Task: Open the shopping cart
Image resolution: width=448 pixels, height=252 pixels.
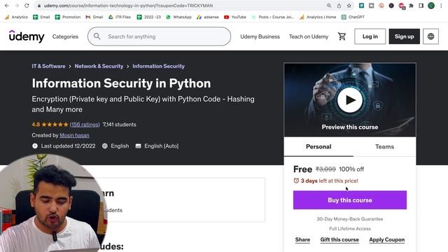Action: (342, 36)
